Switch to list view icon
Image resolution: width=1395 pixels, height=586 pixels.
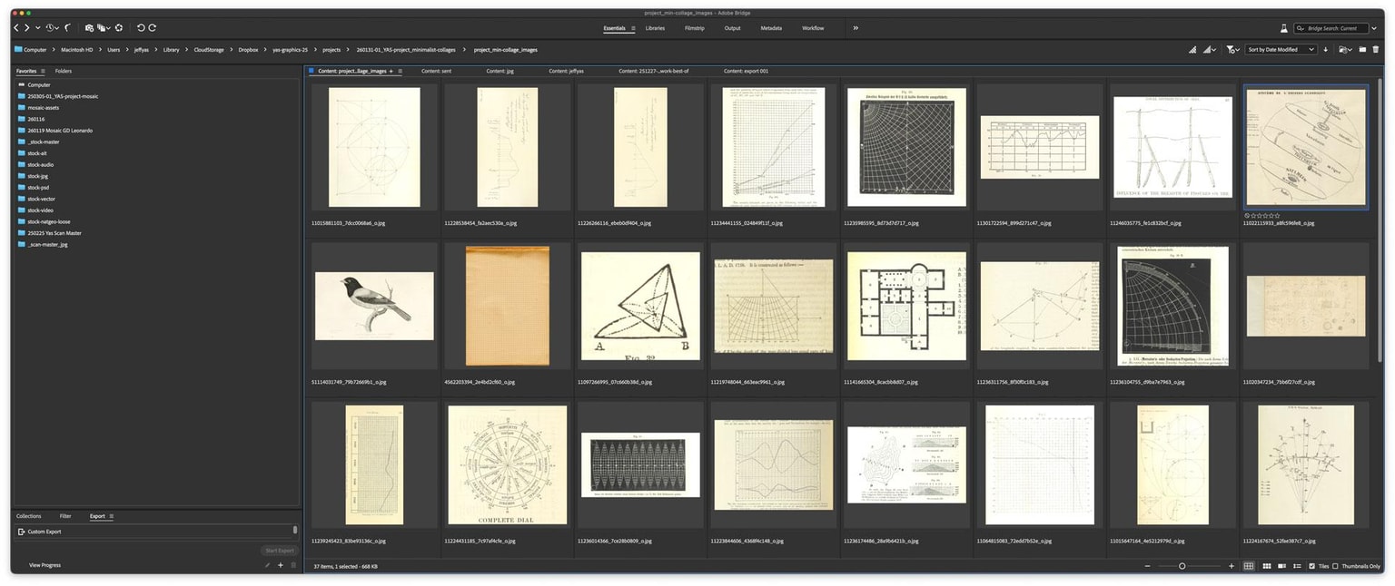tap(1297, 566)
